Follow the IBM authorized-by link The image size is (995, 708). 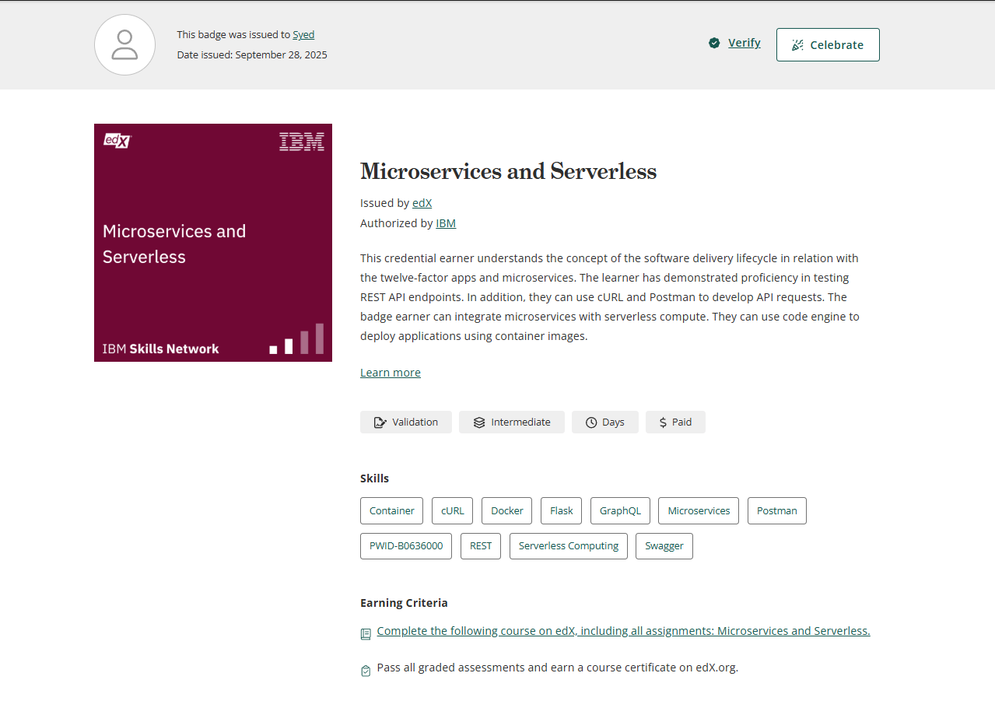[446, 223]
